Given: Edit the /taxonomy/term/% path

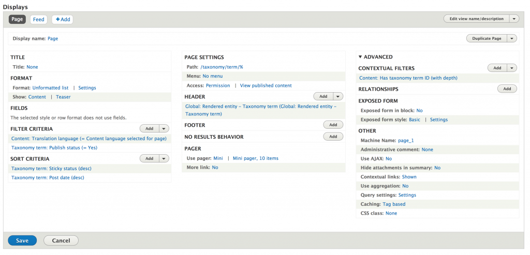Looking at the screenshot, I should point(221,67).
